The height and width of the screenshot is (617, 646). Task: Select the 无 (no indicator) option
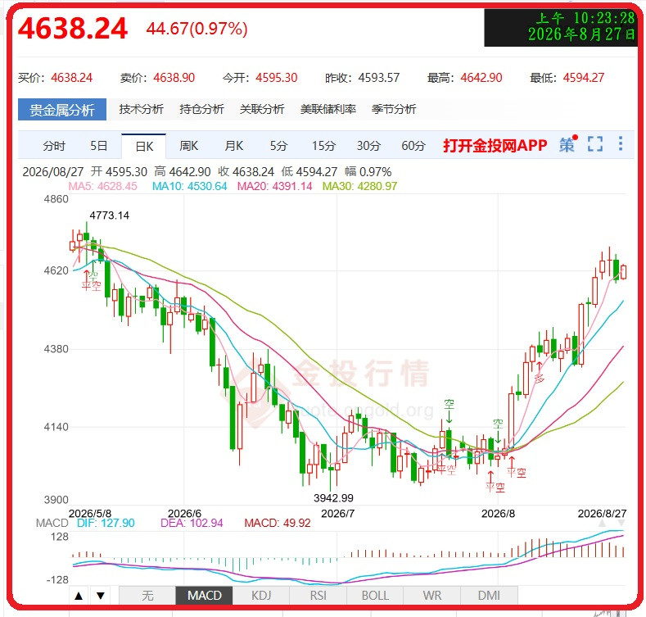(147, 596)
